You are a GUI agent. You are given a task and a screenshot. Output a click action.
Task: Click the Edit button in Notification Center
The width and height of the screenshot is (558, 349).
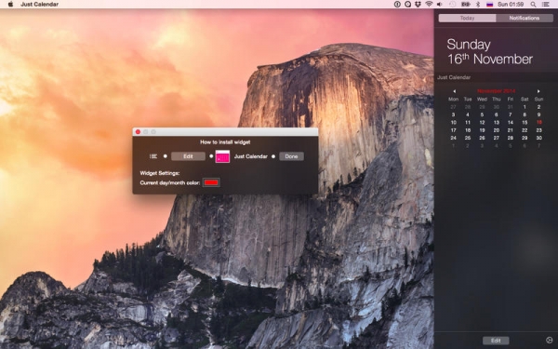pos(496,341)
